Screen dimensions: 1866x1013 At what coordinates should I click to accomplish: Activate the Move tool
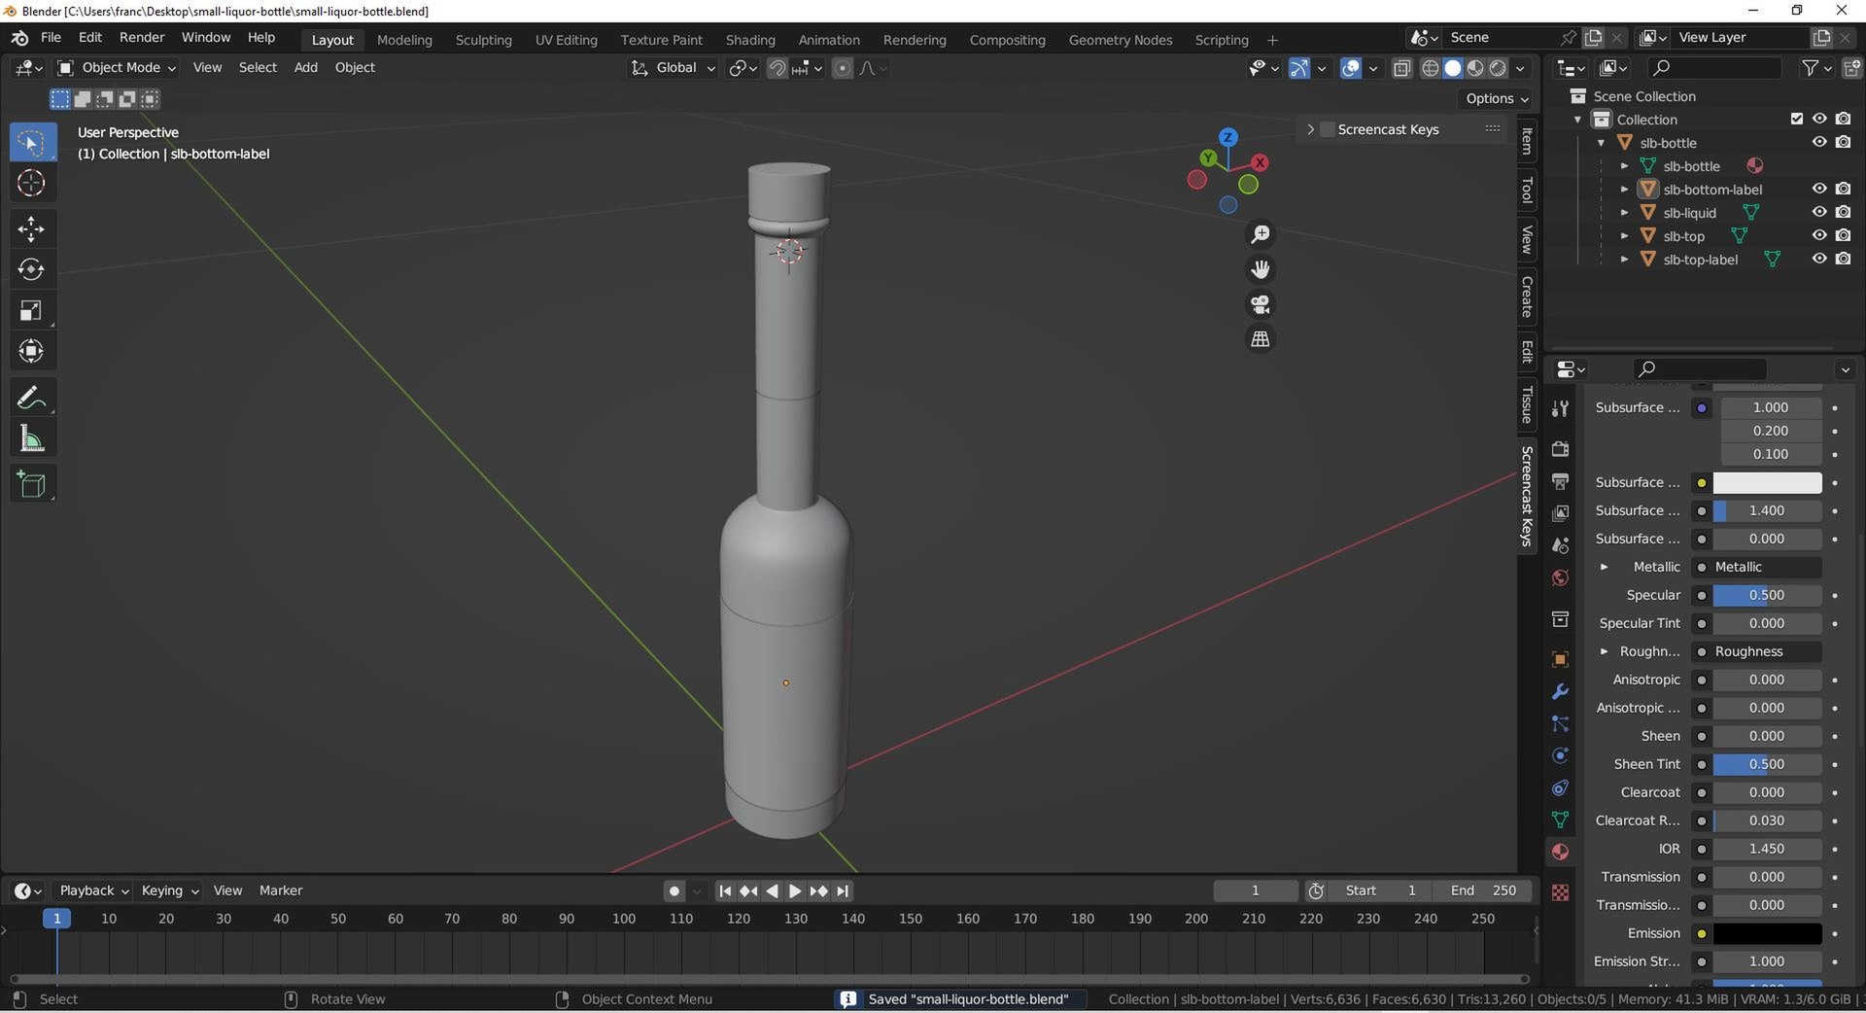tap(32, 229)
